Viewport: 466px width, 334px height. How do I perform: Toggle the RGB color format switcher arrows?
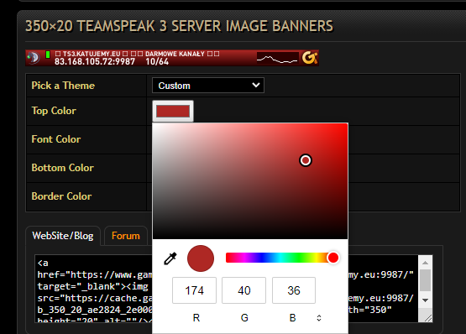click(x=319, y=318)
